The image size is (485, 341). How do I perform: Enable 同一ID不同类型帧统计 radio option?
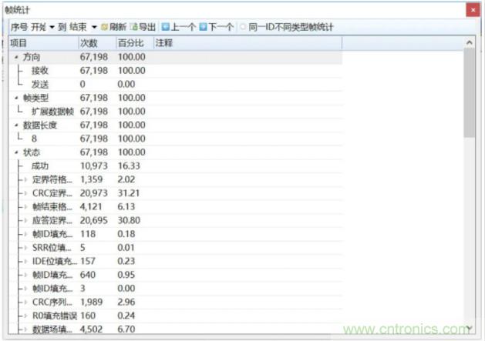[x=244, y=27]
